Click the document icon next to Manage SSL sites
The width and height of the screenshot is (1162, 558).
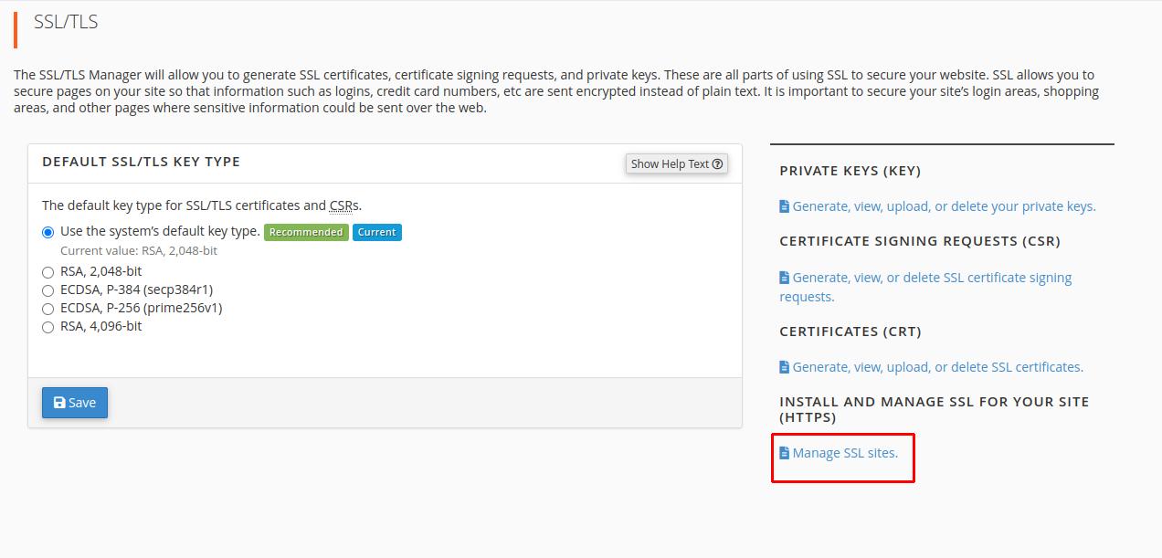point(784,453)
